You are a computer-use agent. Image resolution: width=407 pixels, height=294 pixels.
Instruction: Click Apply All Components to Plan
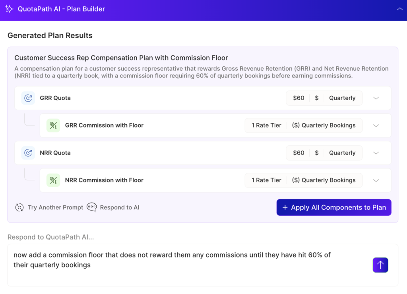(x=333, y=207)
